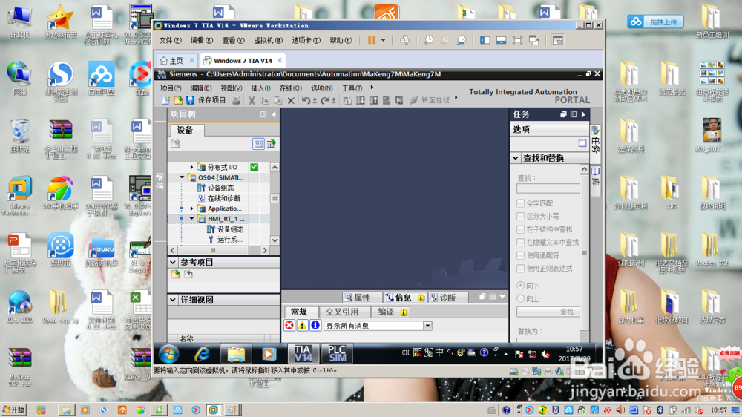The width and height of the screenshot is (742, 417).
Task: Collapse the OS04 [SIMATIC] tree node
Action: [182, 177]
